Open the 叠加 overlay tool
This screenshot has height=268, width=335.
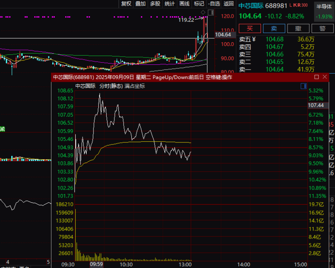141,4
